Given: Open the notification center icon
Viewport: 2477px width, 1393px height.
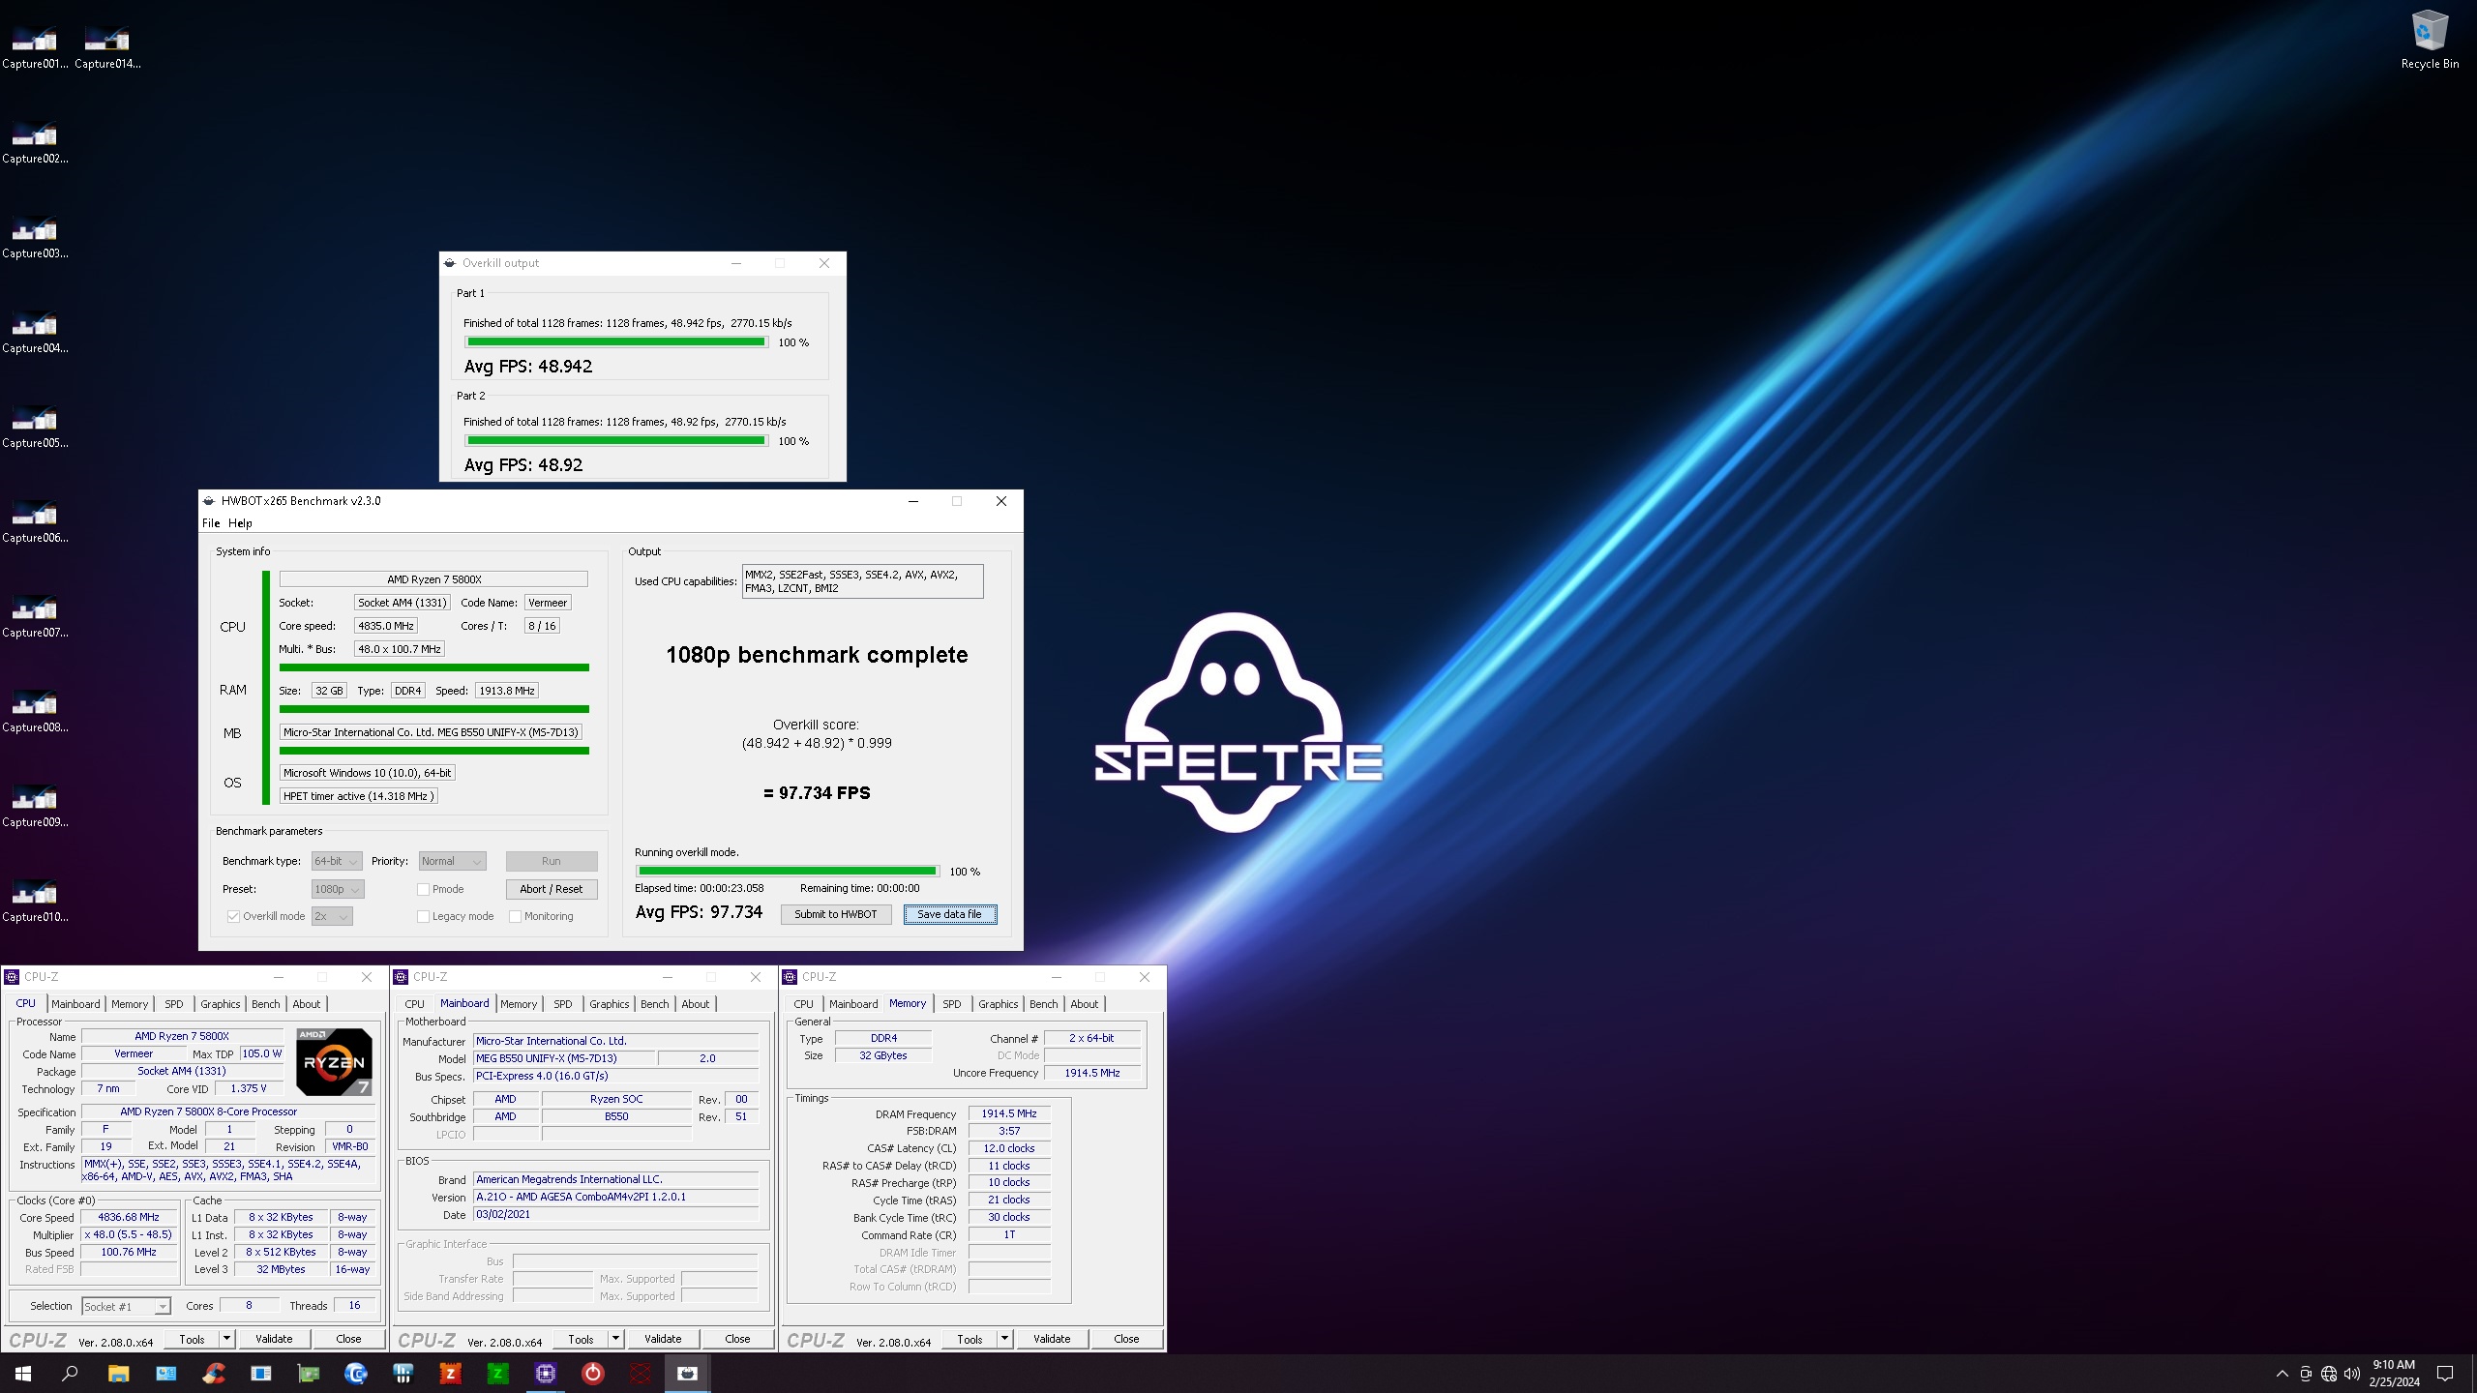Looking at the screenshot, I should (x=2445, y=1374).
